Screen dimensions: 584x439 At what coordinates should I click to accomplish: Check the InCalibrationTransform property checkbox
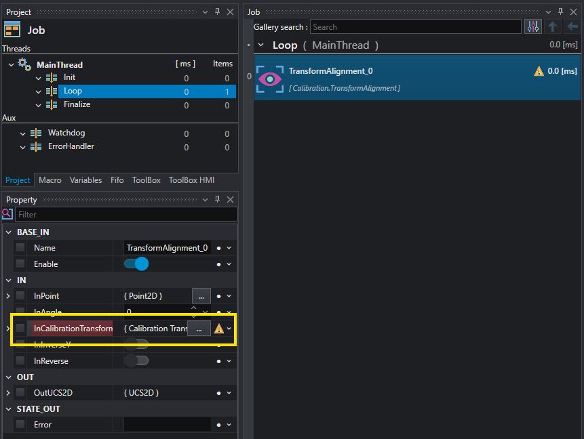tap(20, 328)
